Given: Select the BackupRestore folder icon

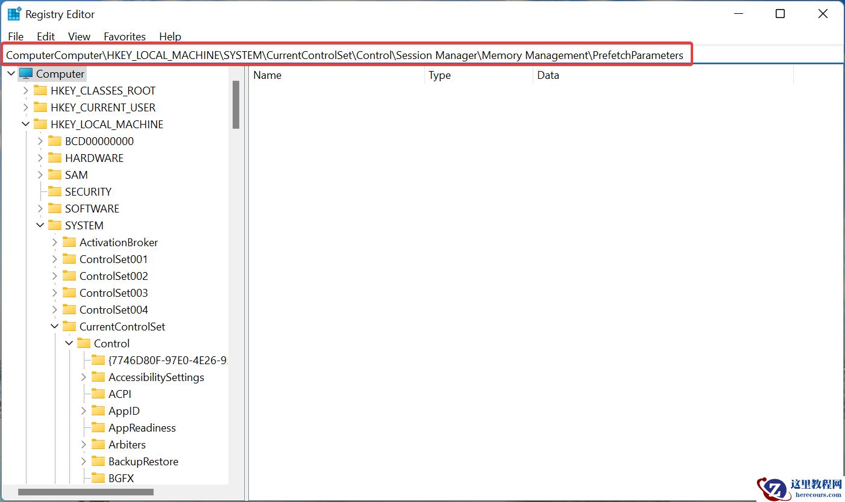Looking at the screenshot, I should click(x=98, y=461).
